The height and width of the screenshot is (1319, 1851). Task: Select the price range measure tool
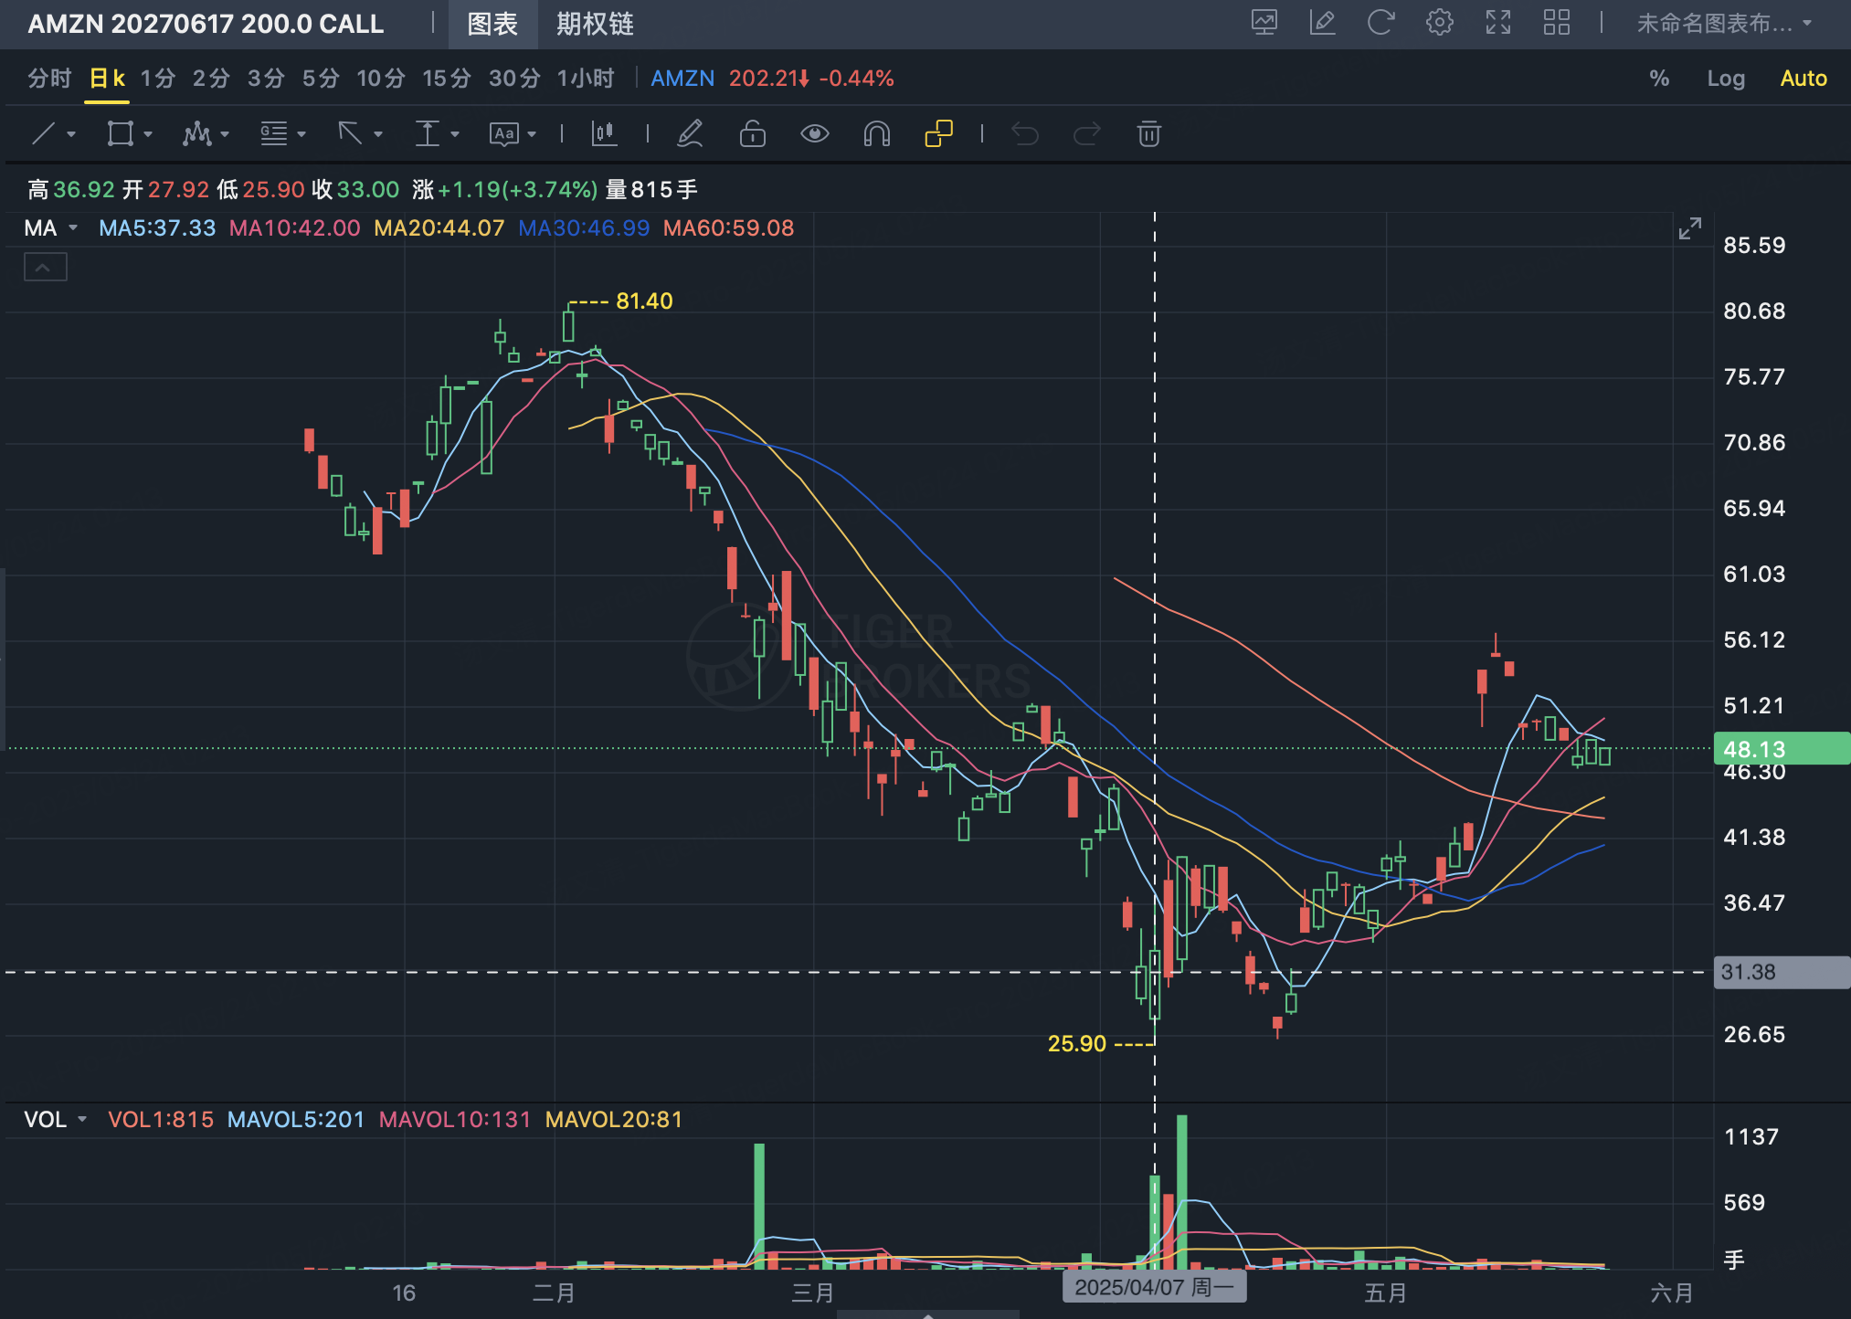tap(427, 134)
